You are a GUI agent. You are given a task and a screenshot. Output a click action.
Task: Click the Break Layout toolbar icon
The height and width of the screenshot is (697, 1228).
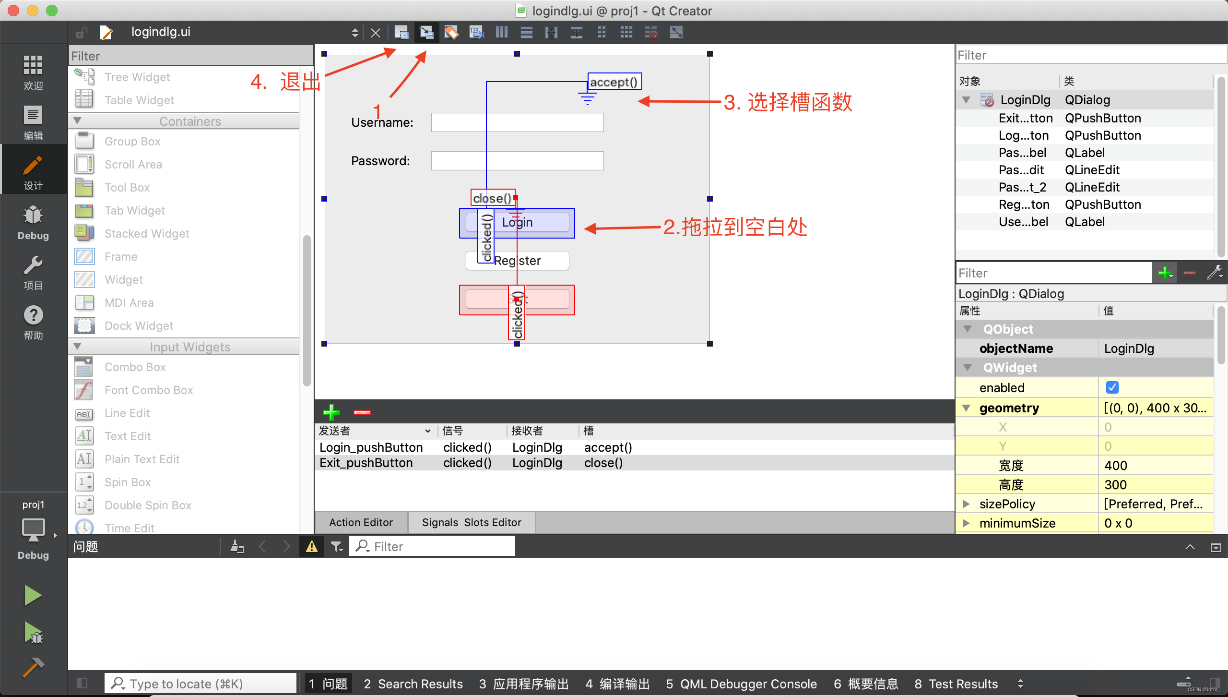651,32
